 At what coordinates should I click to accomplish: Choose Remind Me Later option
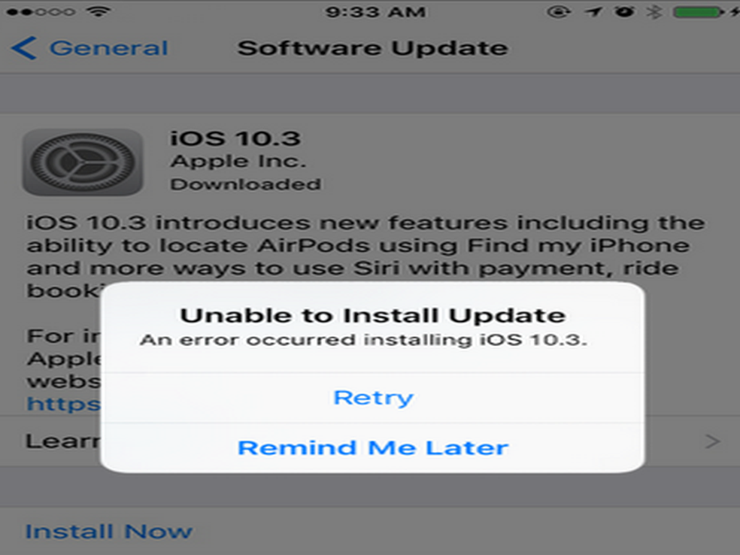click(x=373, y=447)
